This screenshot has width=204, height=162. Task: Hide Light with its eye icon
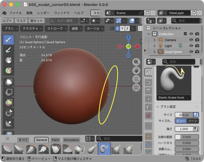coord(191,46)
